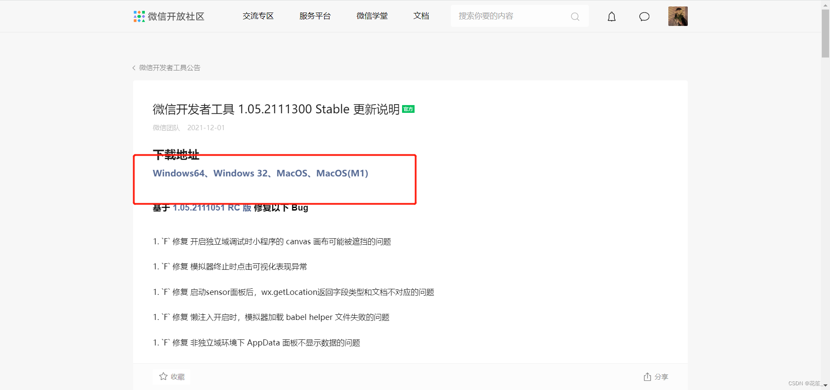Viewport: 830px width, 390px height.
Task: Go back to 微信开发者工具公告
Action: (166, 68)
